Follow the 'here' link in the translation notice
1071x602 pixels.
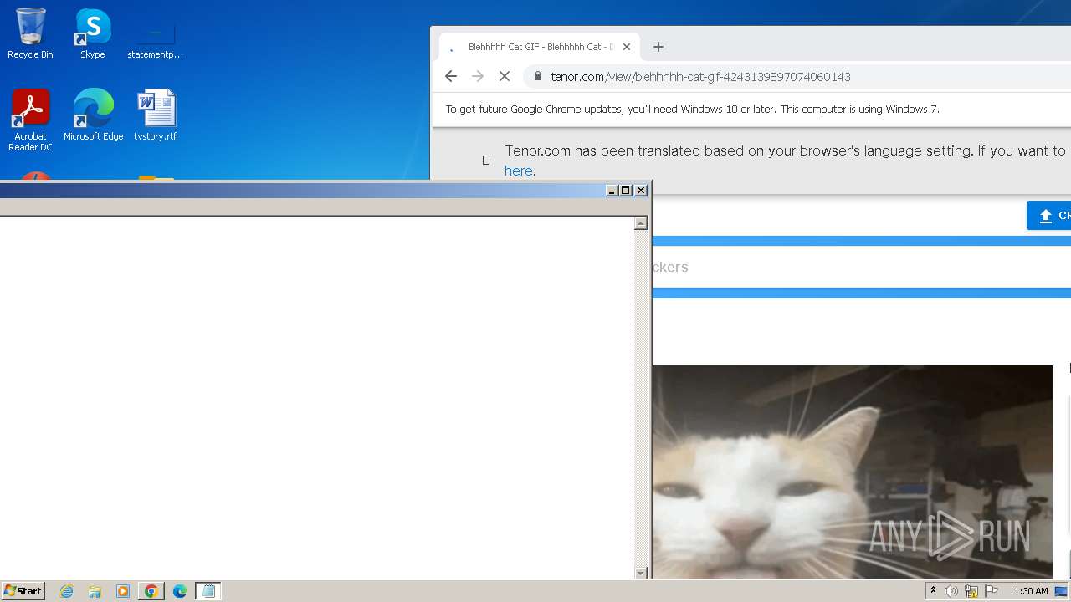[518, 171]
